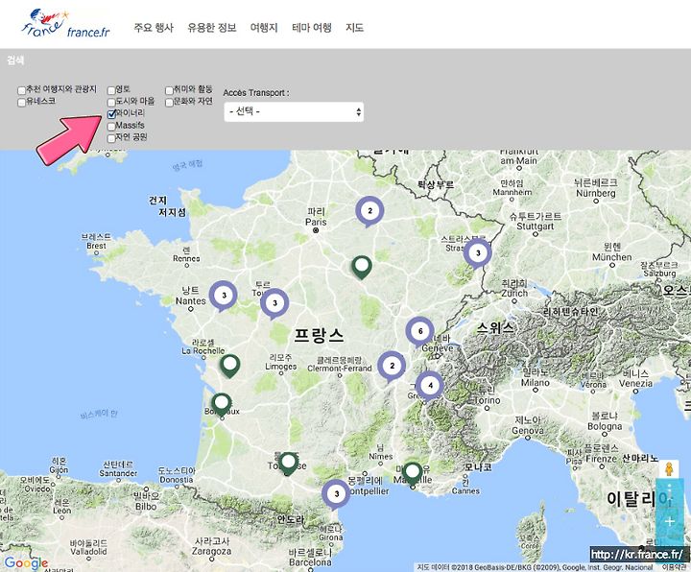The image size is (691, 572).
Task: Enable the 문화와 자연 checkbox
Action: [169, 103]
